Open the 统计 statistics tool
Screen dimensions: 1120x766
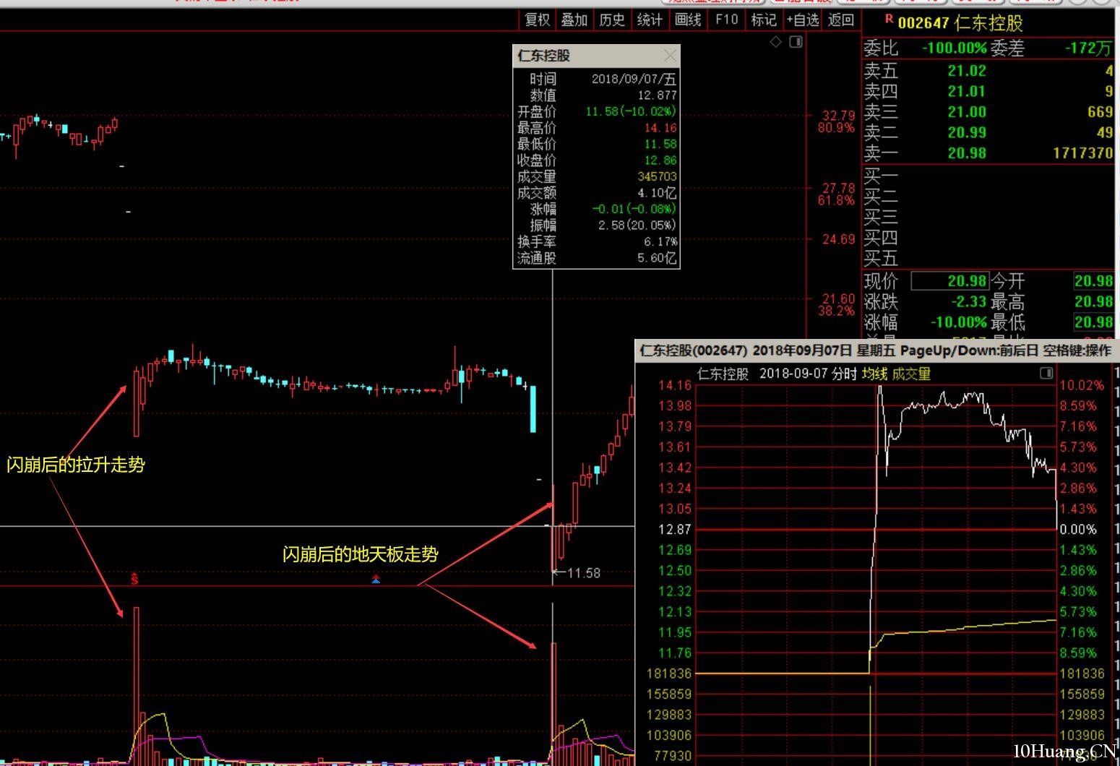(650, 20)
